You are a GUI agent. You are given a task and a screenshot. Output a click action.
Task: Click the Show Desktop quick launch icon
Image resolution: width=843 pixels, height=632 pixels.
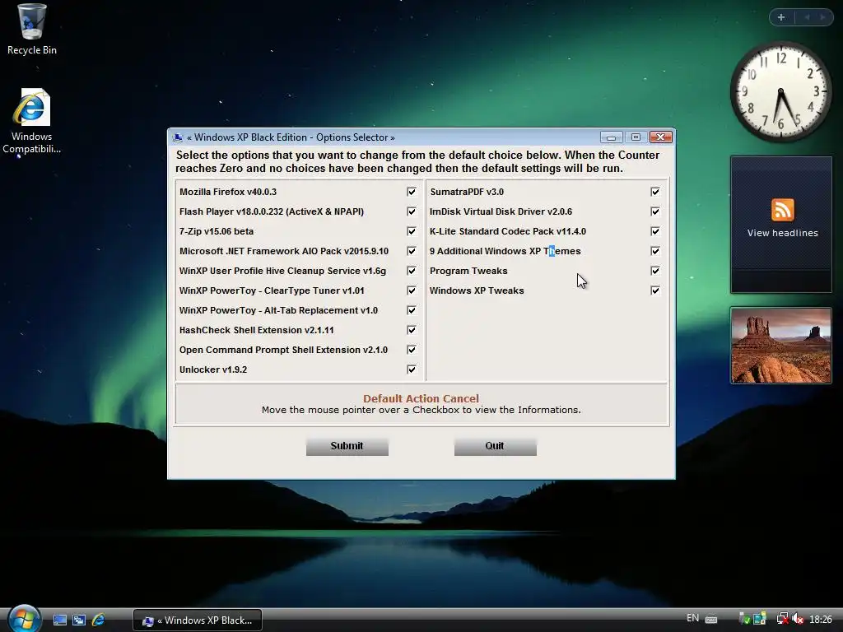pyautogui.click(x=59, y=620)
